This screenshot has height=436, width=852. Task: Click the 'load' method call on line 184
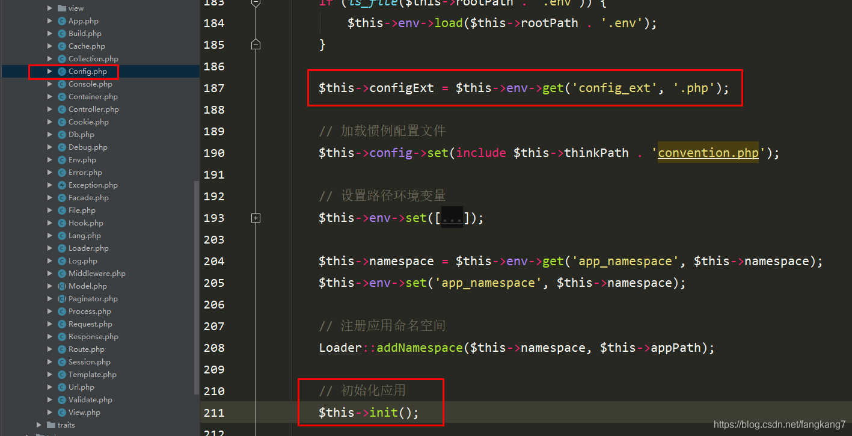[x=449, y=23]
